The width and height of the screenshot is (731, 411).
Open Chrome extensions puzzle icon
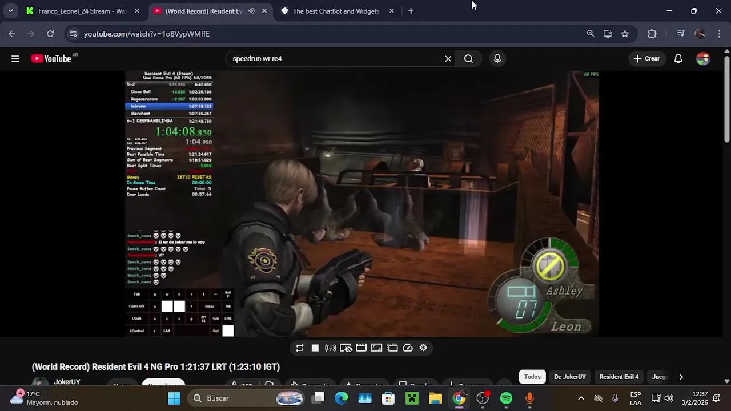pyautogui.click(x=652, y=34)
